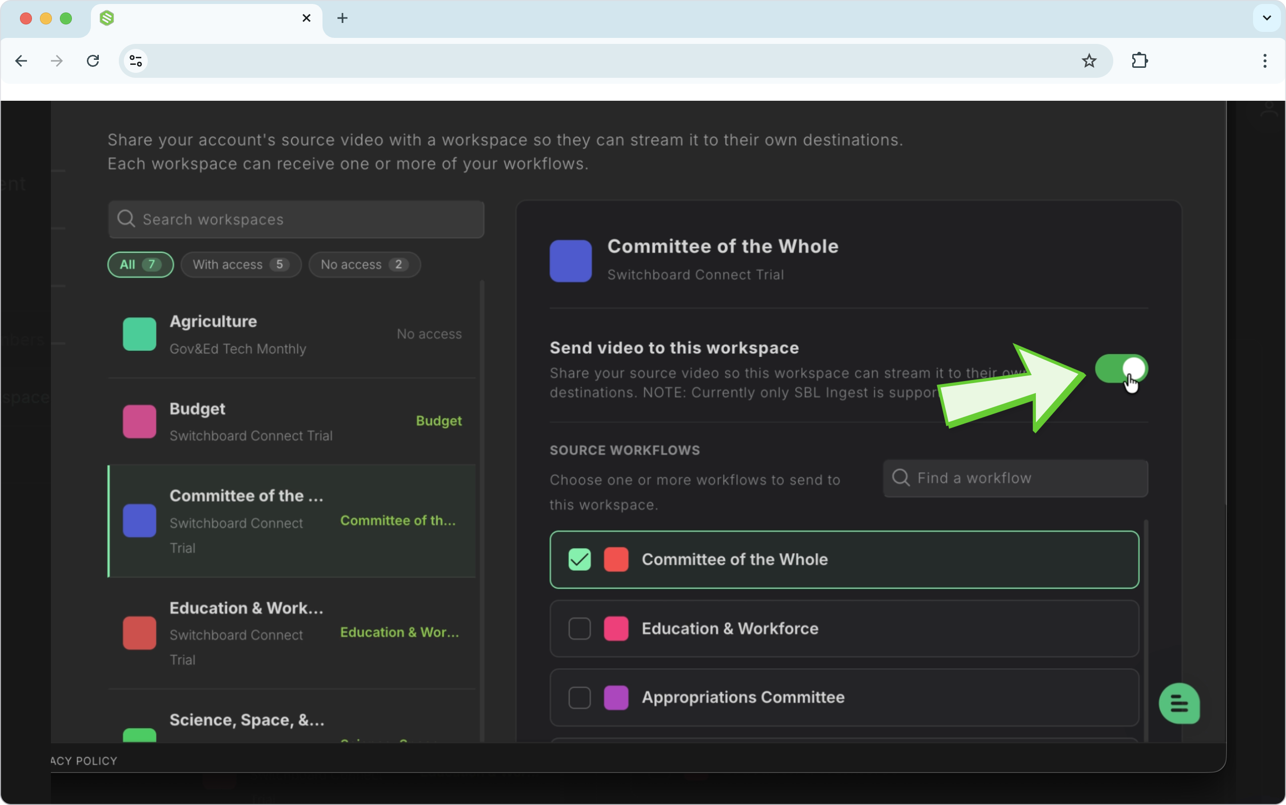The height and width of the screenshot is (805, 1286).
Task: Click the magnifier icon in Search workspaces
Action: [x=126, y=219]
